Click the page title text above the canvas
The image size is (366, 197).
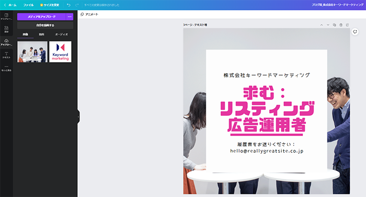pos(195,25)
